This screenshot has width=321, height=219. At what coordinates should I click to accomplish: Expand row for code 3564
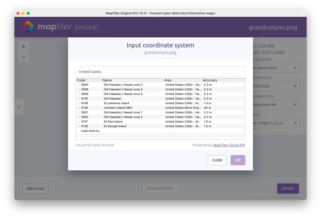(79, 89)
